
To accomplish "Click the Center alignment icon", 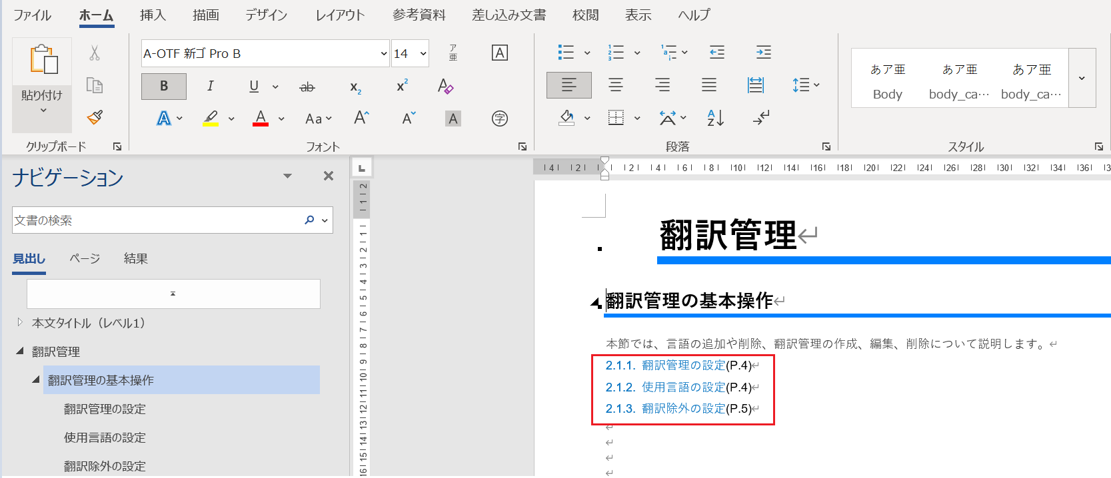I will 615,85.
